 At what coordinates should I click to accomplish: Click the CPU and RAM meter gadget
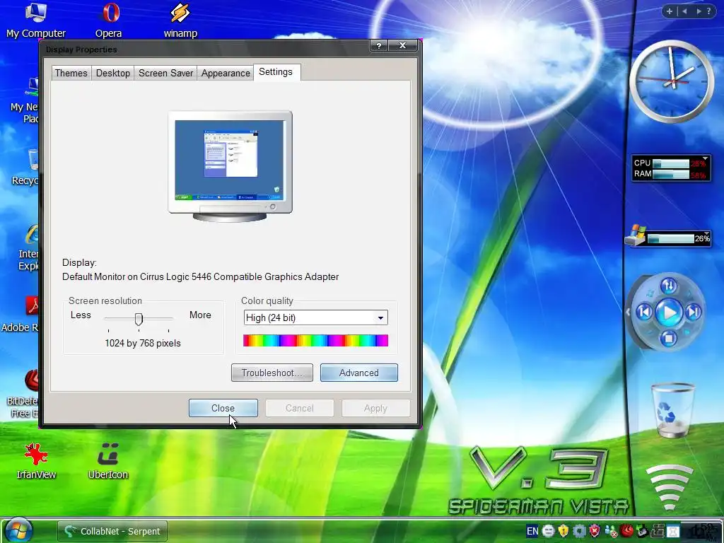671,168
